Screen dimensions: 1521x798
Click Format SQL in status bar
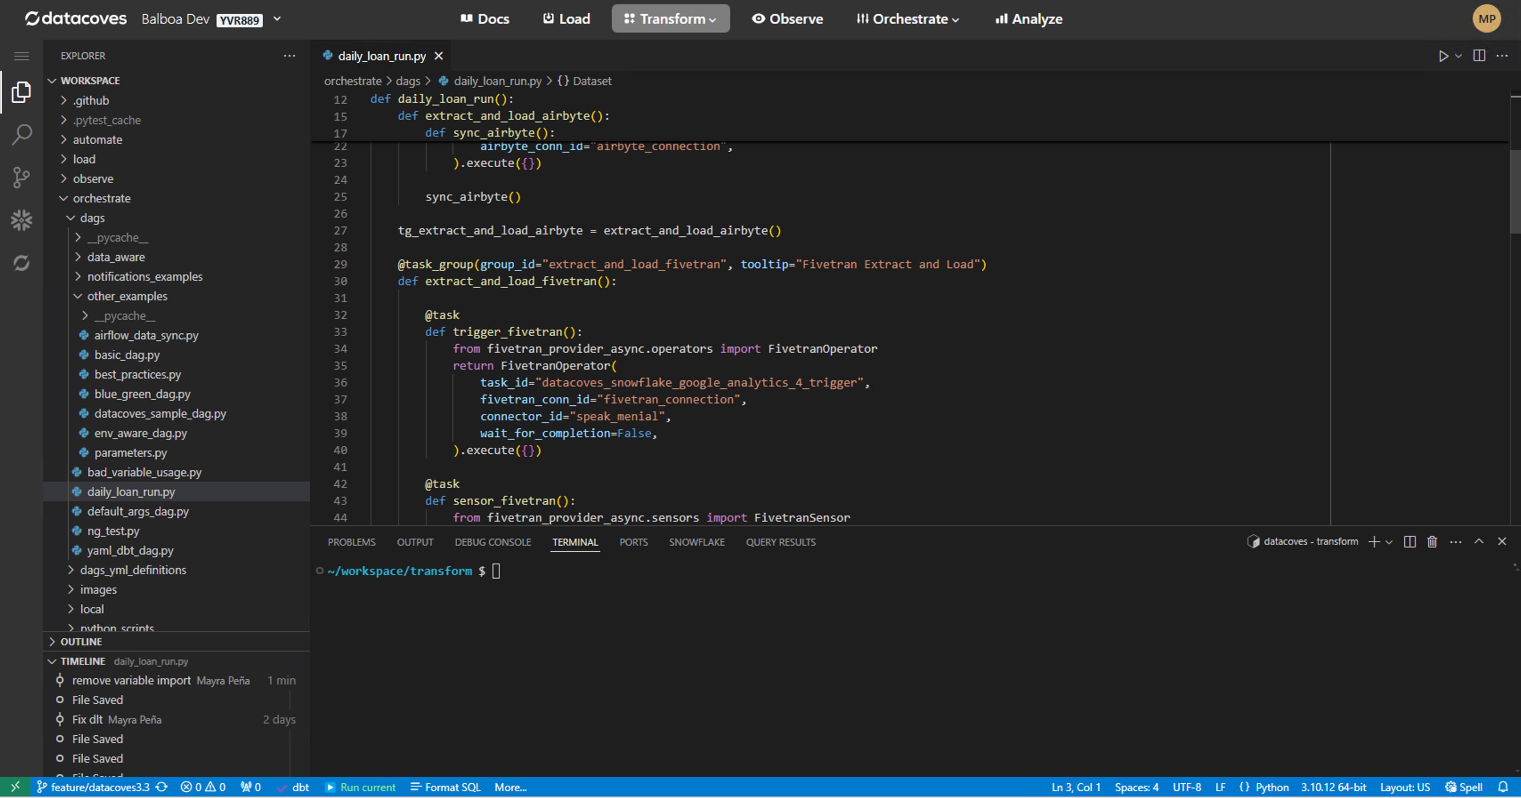[x=446, y=787]
